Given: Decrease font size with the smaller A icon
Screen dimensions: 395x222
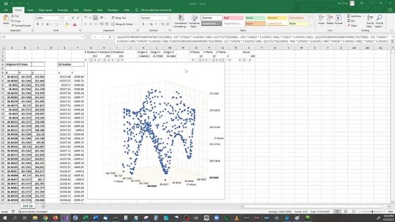Looking at the screenshot, I should [x=78, y=18].
